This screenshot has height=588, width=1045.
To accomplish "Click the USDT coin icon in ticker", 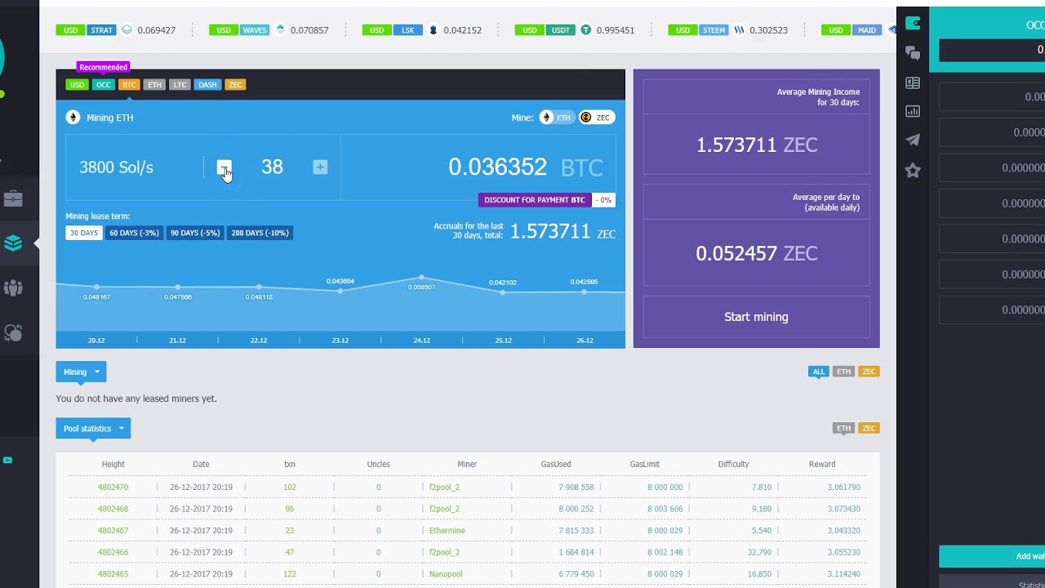I will [585, 30].
